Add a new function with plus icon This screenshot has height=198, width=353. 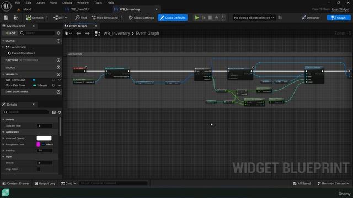click(58, 60)
